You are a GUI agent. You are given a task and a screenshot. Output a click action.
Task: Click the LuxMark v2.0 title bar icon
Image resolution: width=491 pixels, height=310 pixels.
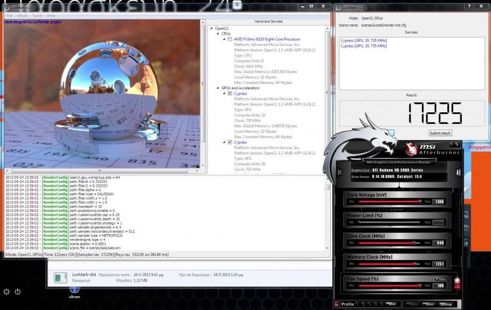pyautogui.click(x=7, y=7)
